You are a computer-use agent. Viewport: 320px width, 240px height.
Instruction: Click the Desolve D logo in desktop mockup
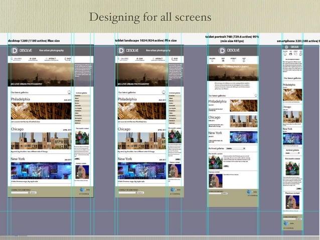tap(16, 51)
